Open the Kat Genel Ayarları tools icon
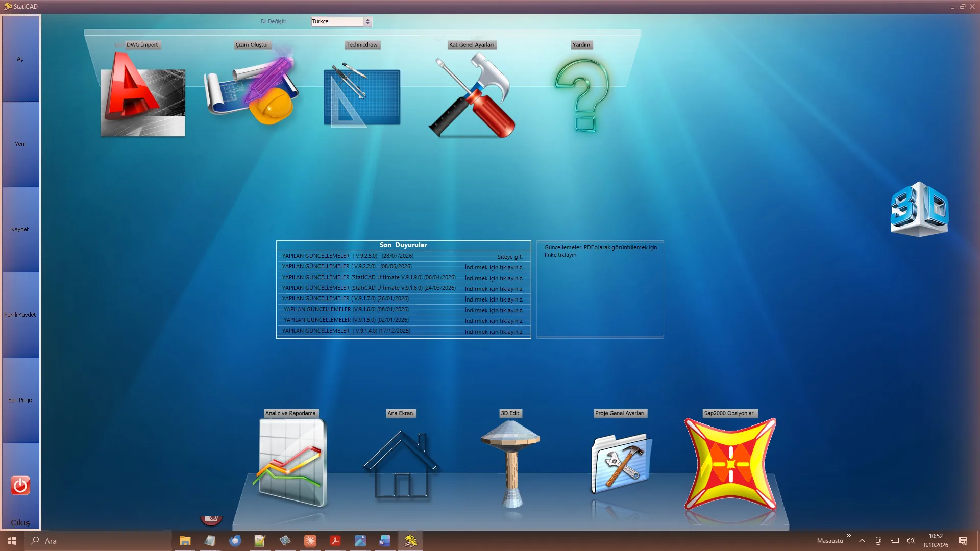 coord(472,95)
